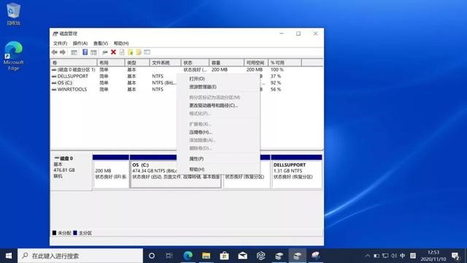Screen dimensions: 467x263
Task: Choose 属性(P) in the context menu
Action: tap(196, 159)
